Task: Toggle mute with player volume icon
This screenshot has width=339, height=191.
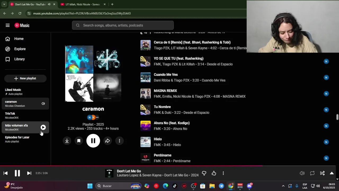Action: [302, 173]
